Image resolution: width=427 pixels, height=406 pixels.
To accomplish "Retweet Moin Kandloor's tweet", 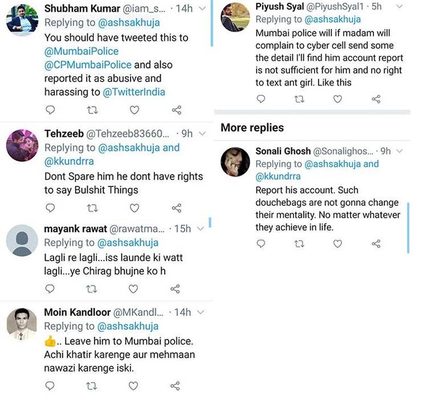I will pos(91,386).
